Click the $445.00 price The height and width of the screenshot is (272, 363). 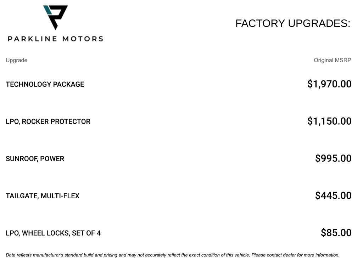pos(333,195)
